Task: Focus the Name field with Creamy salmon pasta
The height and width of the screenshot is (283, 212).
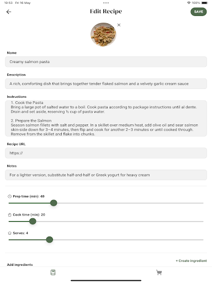Action: [106, 62]
